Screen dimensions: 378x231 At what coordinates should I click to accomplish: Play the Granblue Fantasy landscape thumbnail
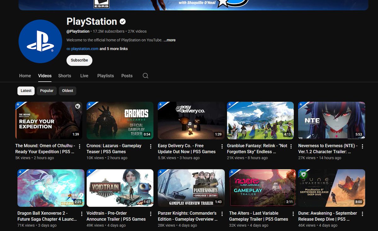pyautogui.click(x=261, y=120)
